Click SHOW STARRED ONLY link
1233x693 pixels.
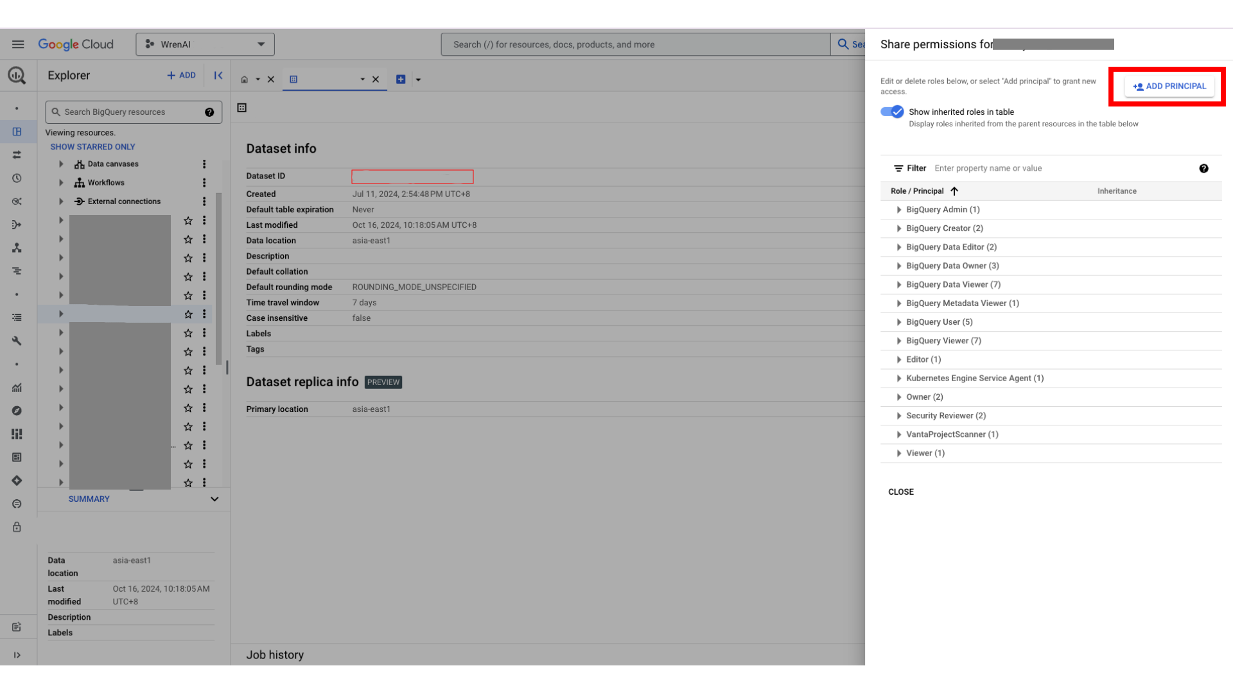click(x=92, y=147)
